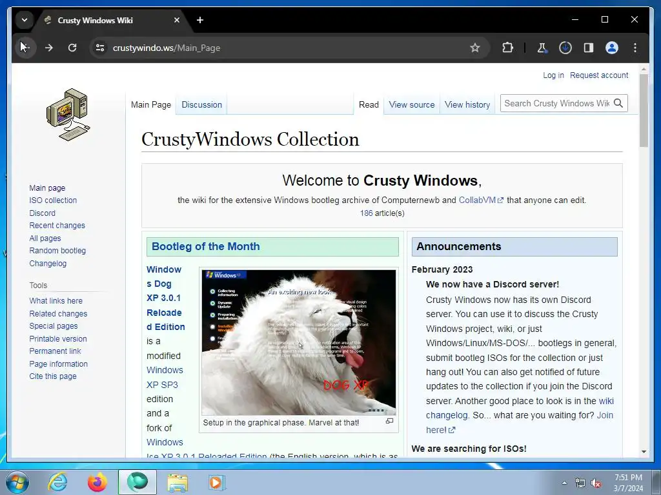Click the wiki computer logo
Screen dimensions: 661x495
click(x=68, y=114)
